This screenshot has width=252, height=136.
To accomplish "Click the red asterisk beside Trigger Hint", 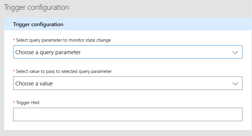I will (x=14, y=102).
